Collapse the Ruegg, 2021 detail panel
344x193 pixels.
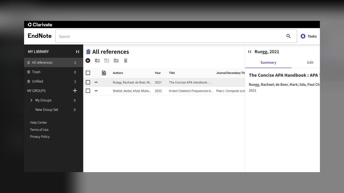tap(250, 52)
